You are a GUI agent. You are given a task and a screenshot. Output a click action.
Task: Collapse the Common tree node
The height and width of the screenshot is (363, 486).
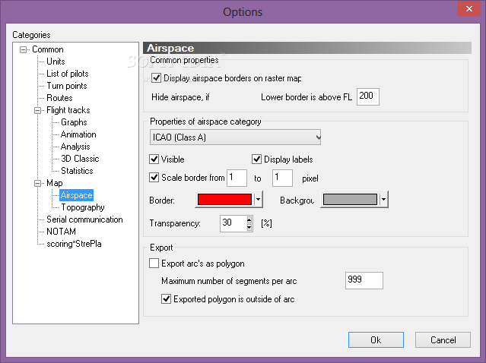[24, 49]
